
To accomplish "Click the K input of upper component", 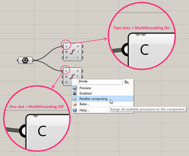I will pyautogui.click(x=66, y=57).
